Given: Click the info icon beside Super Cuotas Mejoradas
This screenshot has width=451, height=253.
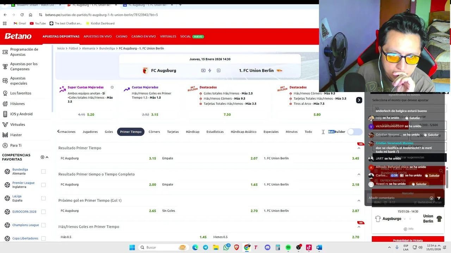Looking at the screenshot, I should [x=112, y=87].
